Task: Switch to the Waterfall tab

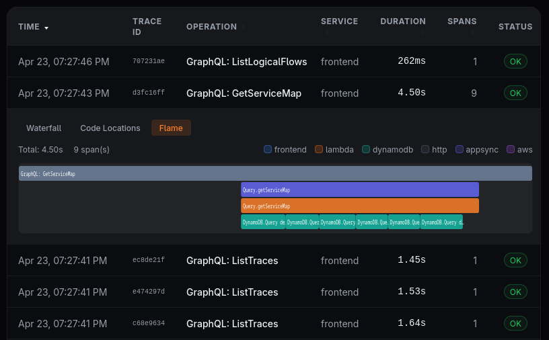Action: point(44,128)
